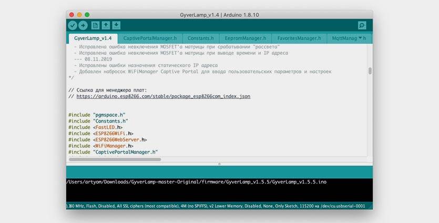Image resolution: width=439 pixels, height=223 pixels.
Task: Expand the tab list dropdown arrow
Action: point(361,38)
